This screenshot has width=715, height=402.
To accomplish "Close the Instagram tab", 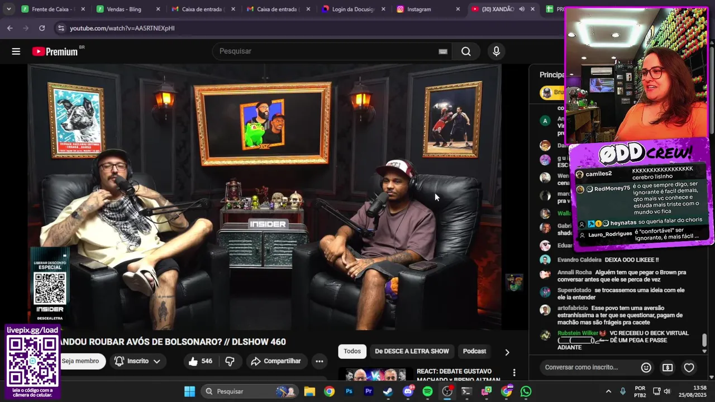I will click(x=458, y=9).
